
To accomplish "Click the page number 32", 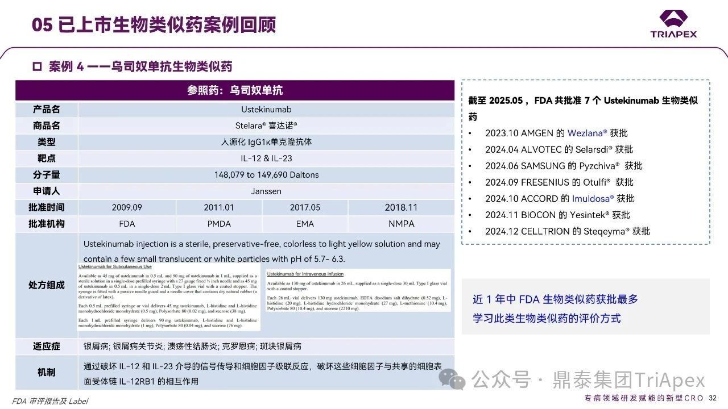I will (713, 398).
